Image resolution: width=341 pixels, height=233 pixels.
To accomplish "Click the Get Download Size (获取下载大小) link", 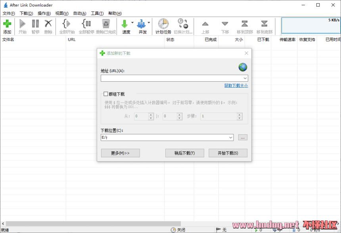I will point(236,86).
